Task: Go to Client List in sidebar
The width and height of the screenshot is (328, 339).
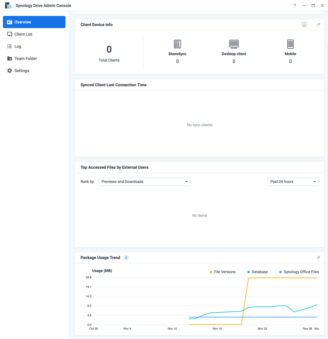Action: pos(23,34)
